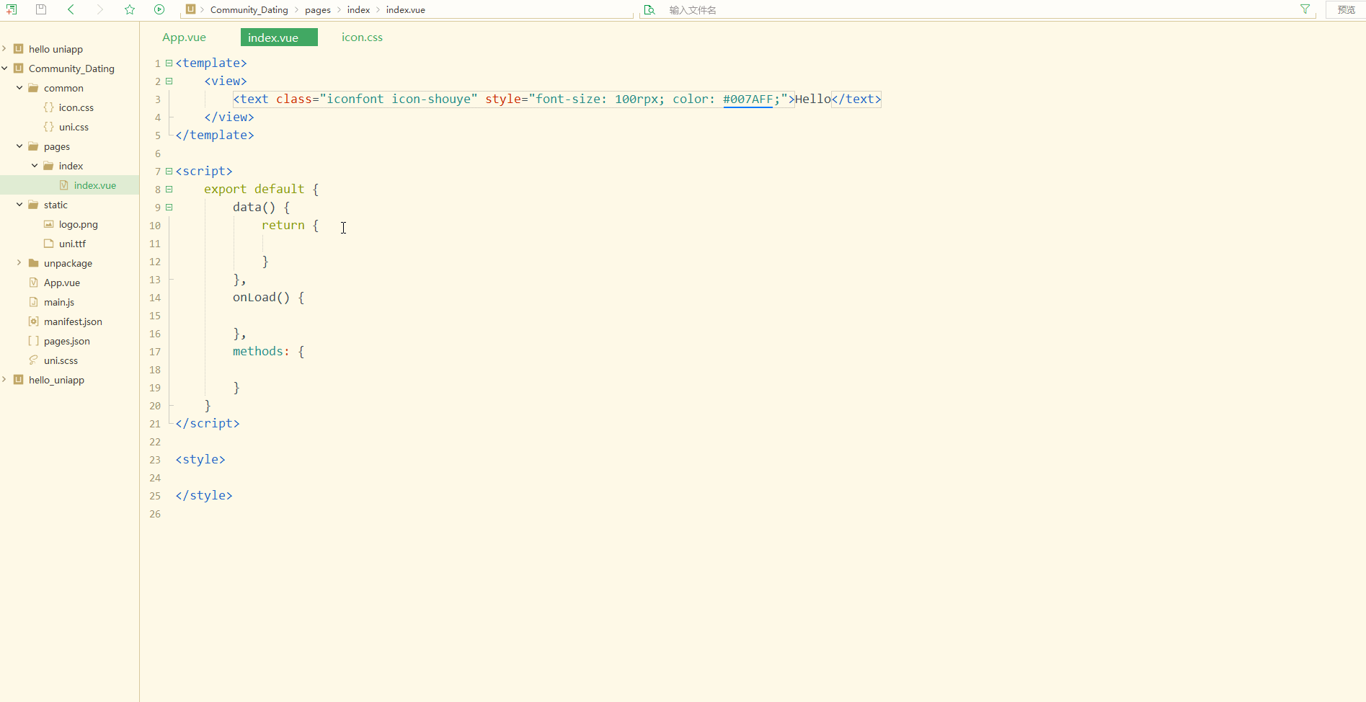
Task: Click the run play icon
Action: pos(159,9)
